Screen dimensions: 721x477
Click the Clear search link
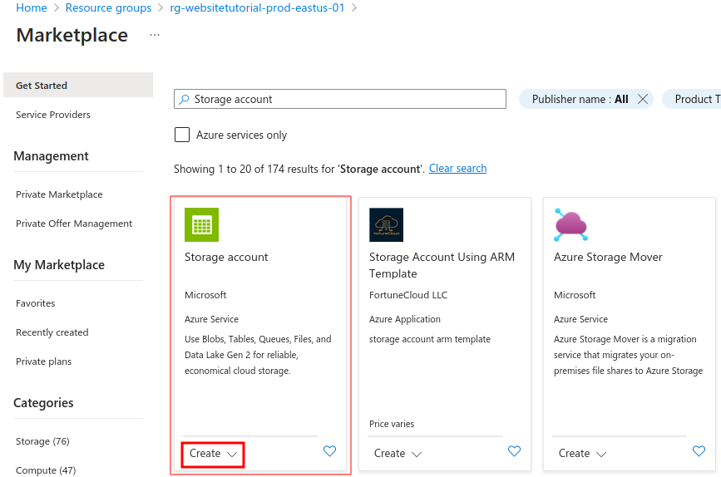457,169
